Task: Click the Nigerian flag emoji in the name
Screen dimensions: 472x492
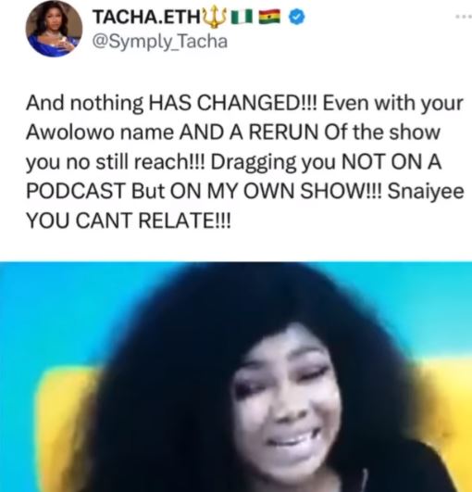Action: (242, 17)
